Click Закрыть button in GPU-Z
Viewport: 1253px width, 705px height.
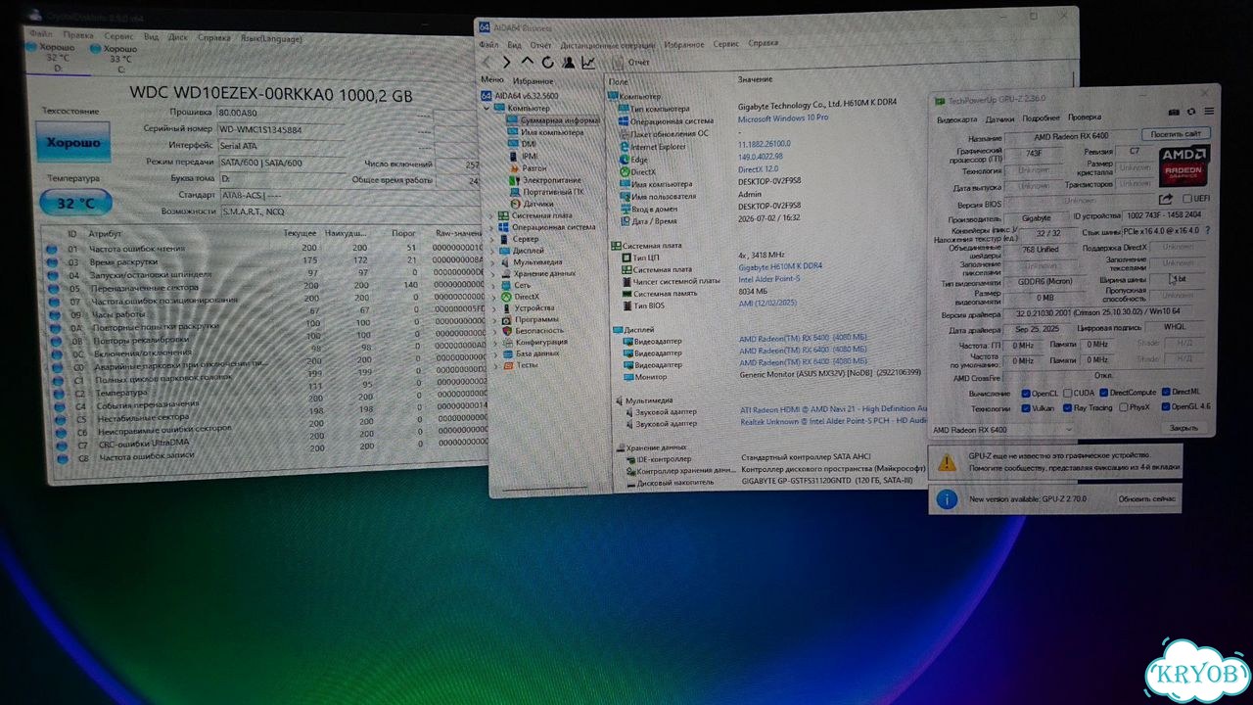tap(1183, 428)
